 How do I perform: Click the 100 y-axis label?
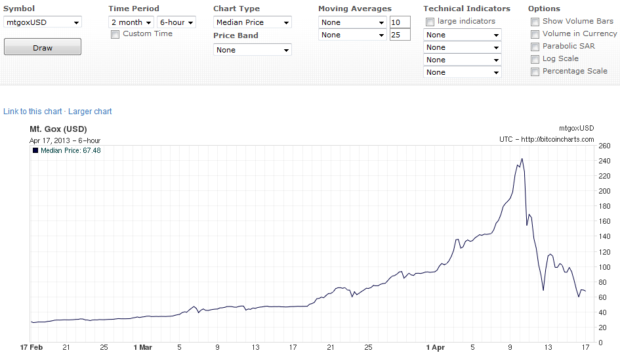tap(604, 267)
